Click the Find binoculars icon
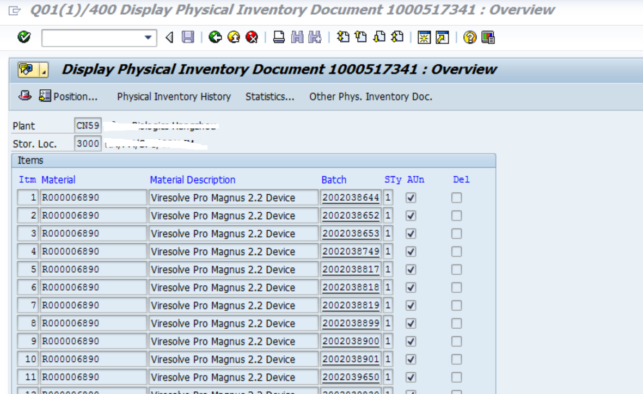The image size is (643, 394). (297, 38)
